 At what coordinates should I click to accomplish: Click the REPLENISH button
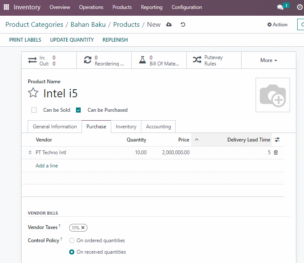coord(115,40)
